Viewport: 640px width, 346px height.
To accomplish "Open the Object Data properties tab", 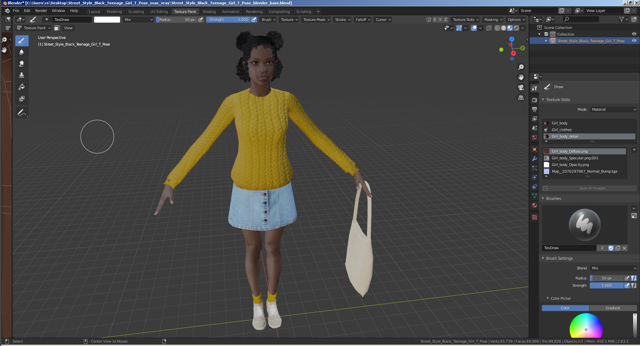I will pyautogui.click(x=535, y=196).
